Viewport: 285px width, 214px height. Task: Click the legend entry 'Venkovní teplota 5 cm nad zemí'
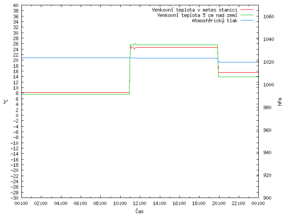197,15
